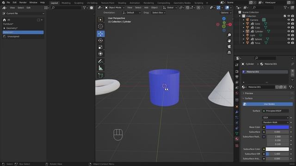Switch to the Modeling workspace tab

pos(66,3)
